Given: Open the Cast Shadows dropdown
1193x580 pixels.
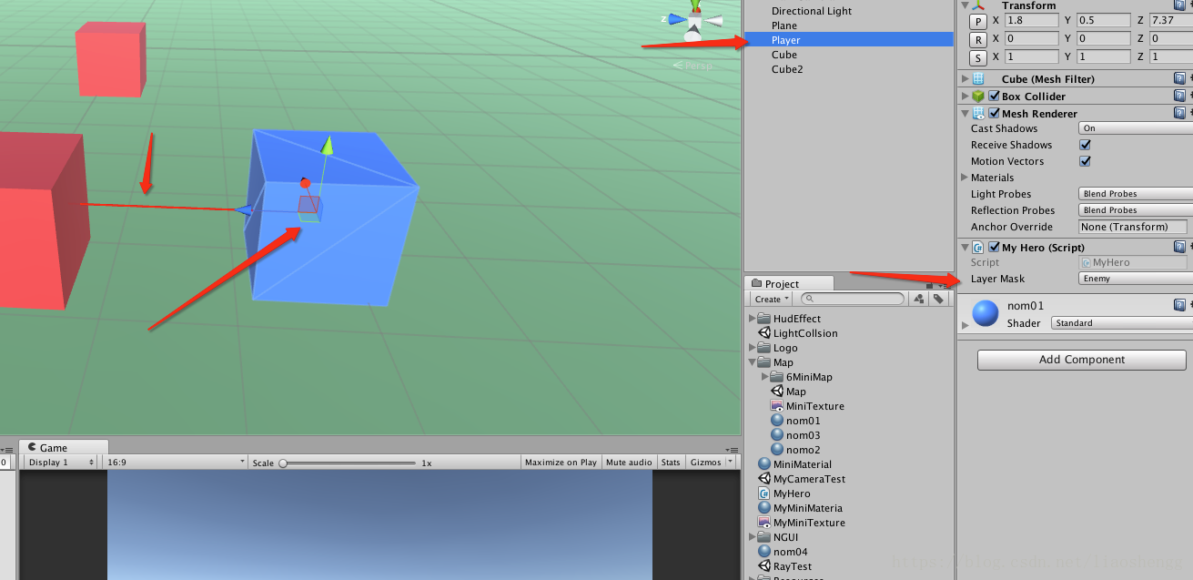Looking at the screenshot, I should (x=1136, y=128).
